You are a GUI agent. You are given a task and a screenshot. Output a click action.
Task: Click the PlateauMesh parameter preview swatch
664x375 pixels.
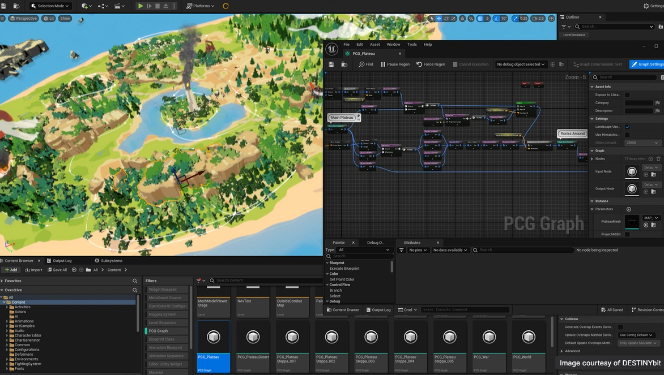click(x=632, y=222)
